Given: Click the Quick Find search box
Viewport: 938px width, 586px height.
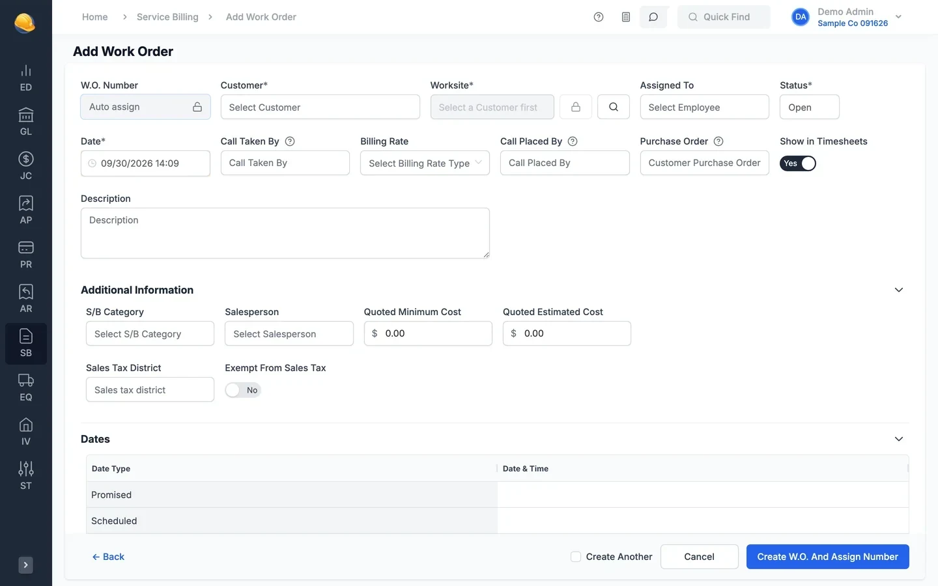Looking at the screenshot, I should point(724,17).
